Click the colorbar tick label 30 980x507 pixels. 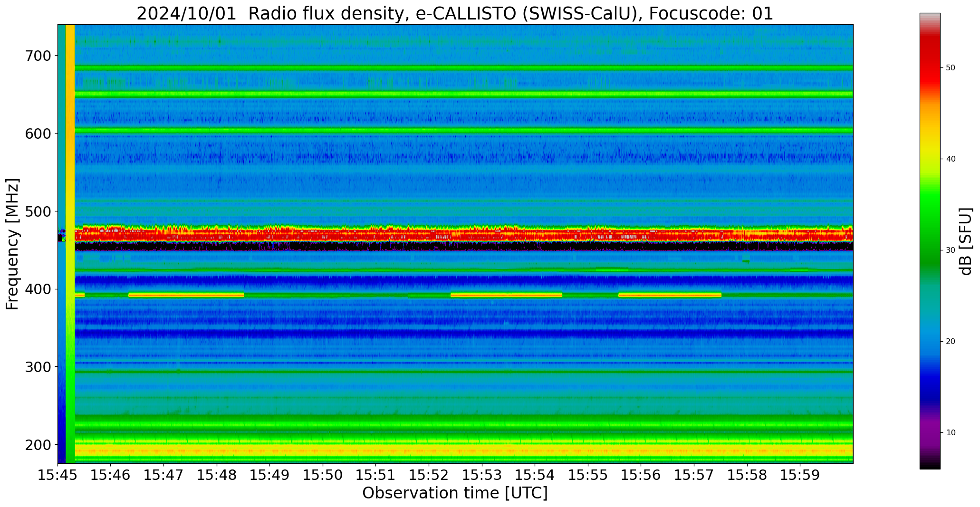click(951, 250)
